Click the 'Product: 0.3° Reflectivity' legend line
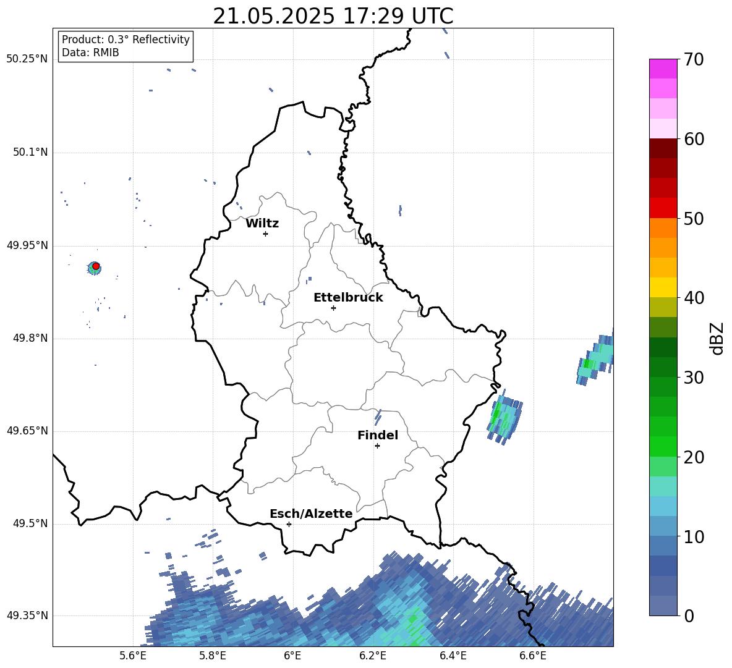Viewport: 732px width, 668px height. pos(126,40)
